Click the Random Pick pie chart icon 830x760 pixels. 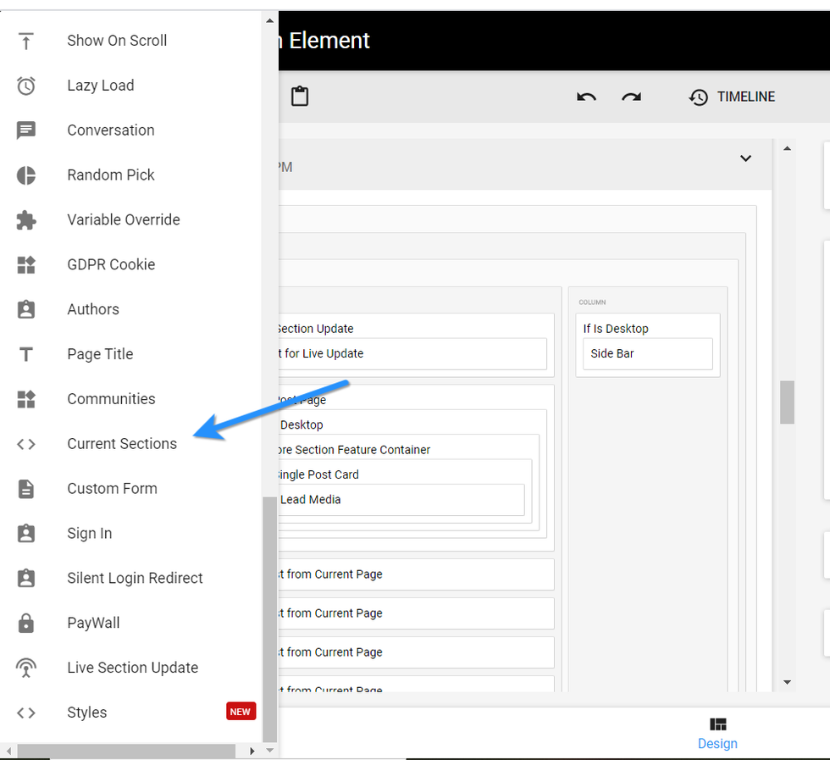tap(26, 175)
